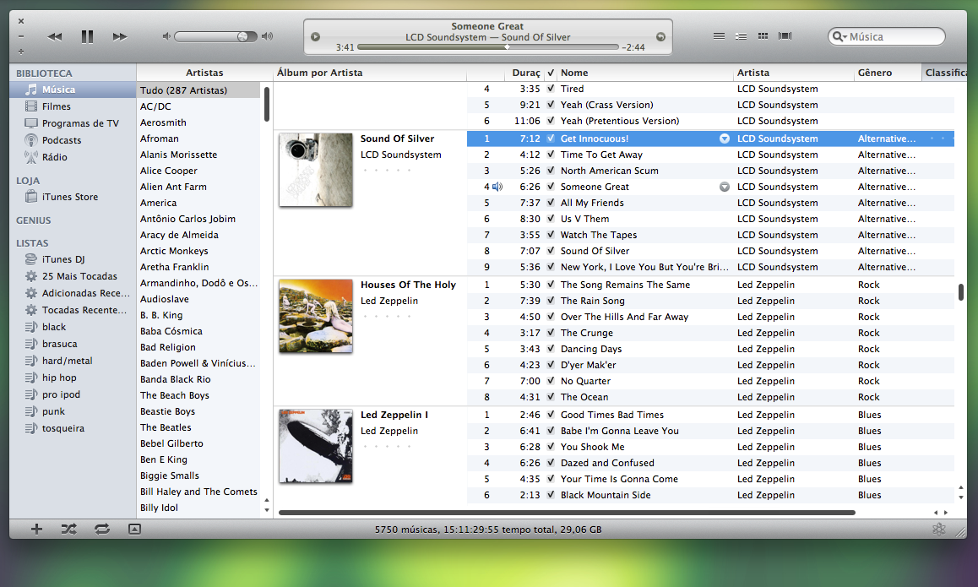
Task: Toggle shuffle mode
Action: [x=68, y=529]
